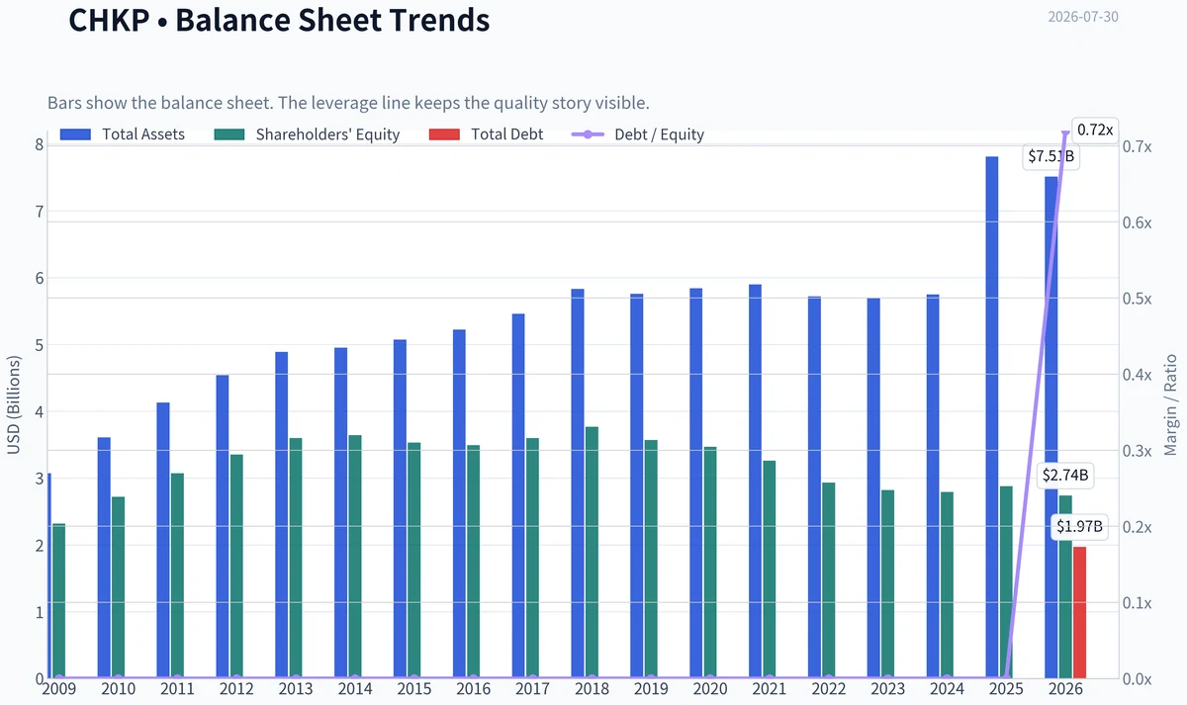Click the $2.74B equity label
The width and height of the screenshot is (1187, 705).
1066,476
